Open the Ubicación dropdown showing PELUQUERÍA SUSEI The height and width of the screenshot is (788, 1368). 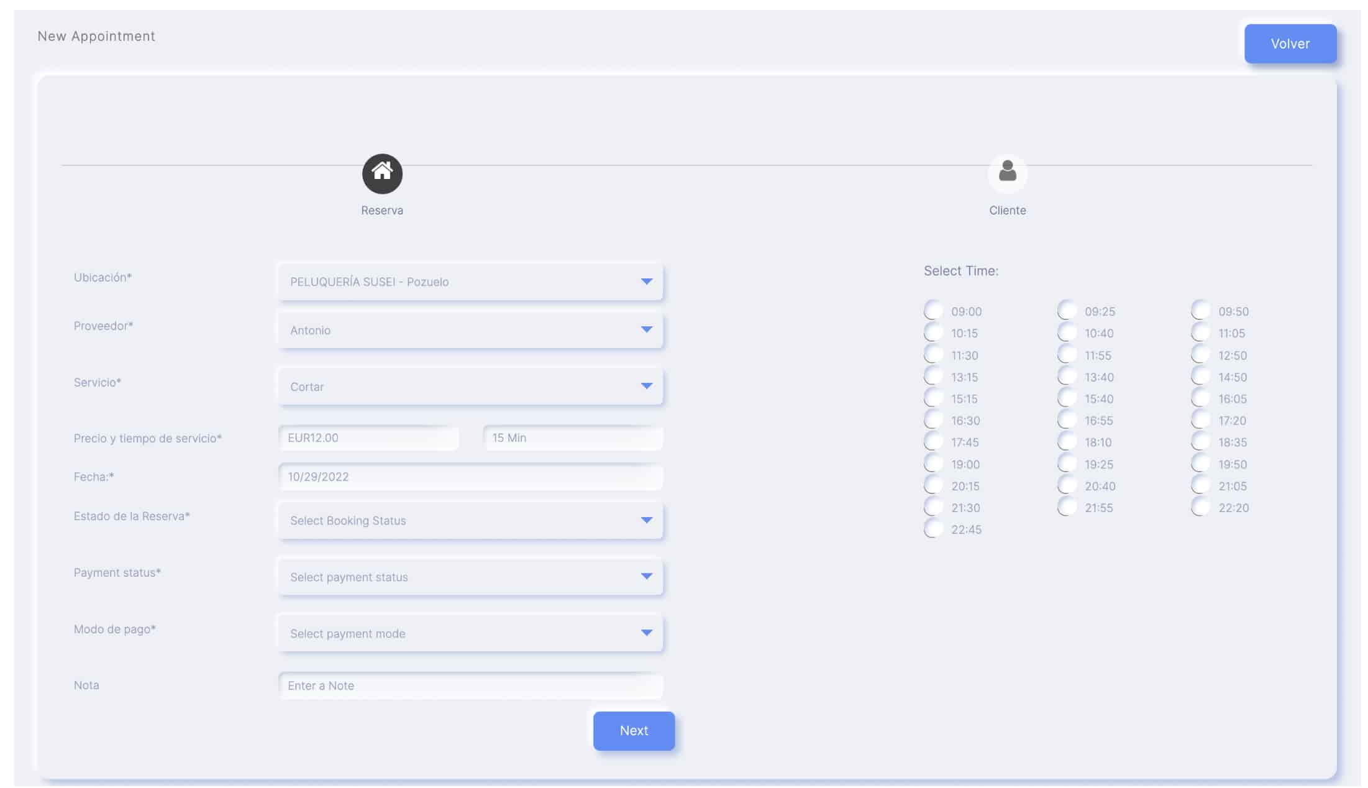click(470, 282)
